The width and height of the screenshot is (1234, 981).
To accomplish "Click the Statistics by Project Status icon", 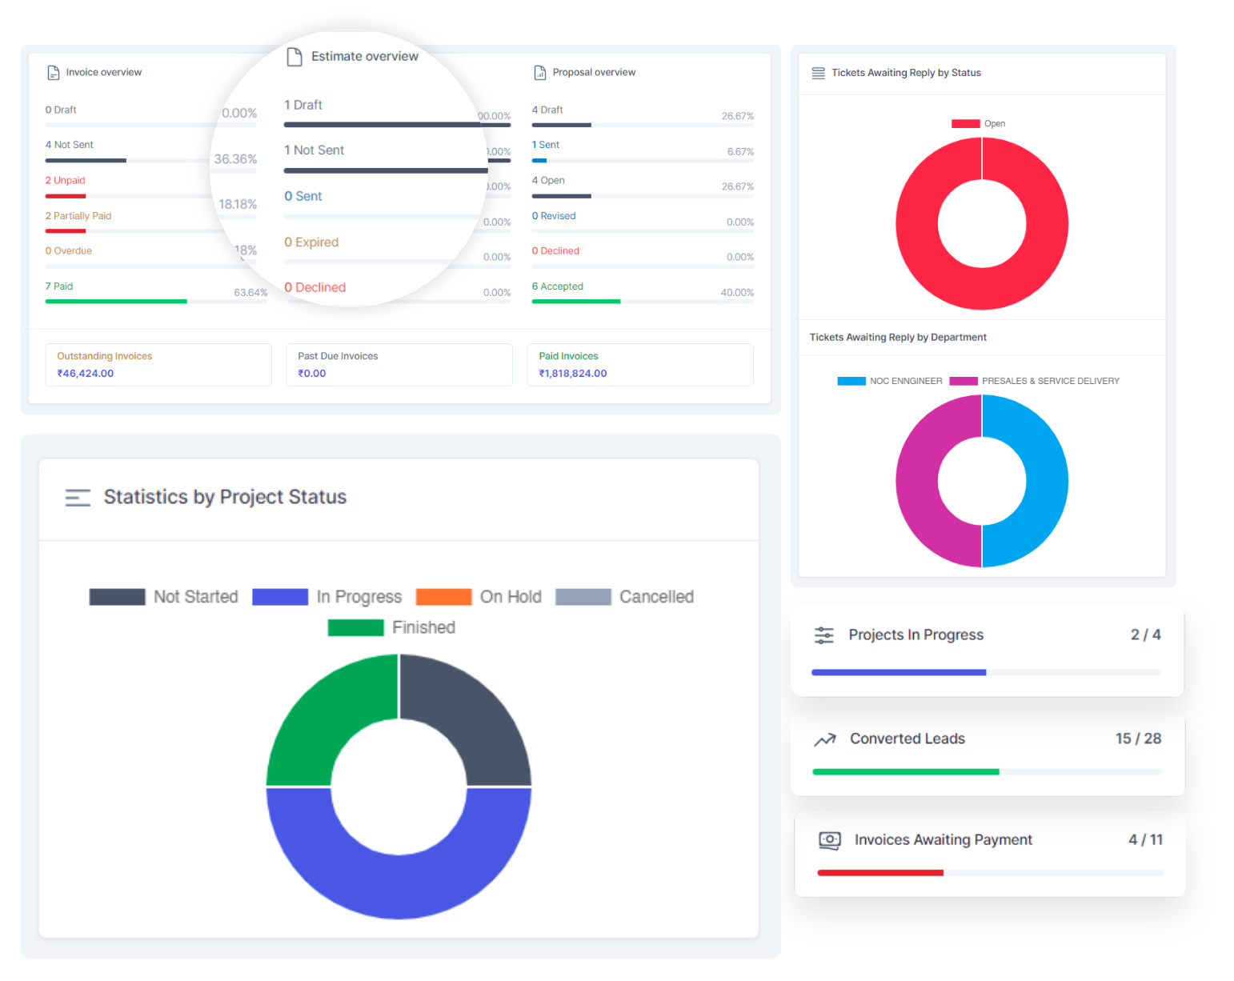I will tap(78, 498).
